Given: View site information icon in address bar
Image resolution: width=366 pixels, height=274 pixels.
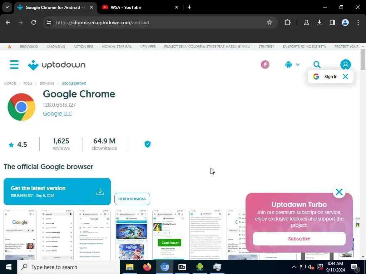Looking at the screenshot, I should click(49, 22).
